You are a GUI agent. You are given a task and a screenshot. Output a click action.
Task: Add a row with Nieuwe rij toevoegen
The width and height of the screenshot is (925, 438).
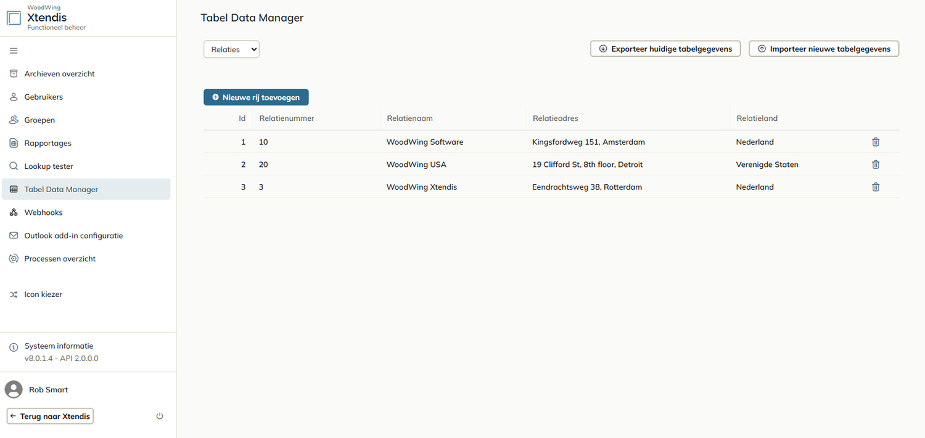[x=256, y=97]
